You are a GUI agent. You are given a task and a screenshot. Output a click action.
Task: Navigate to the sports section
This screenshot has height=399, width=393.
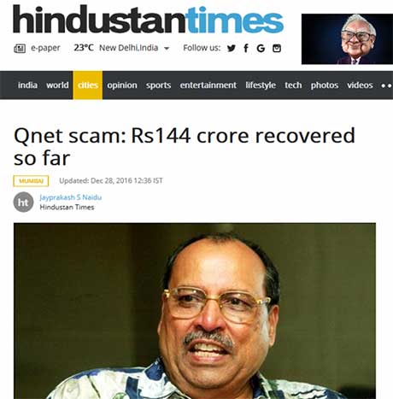pyautogui.click(x=159, y=85)
